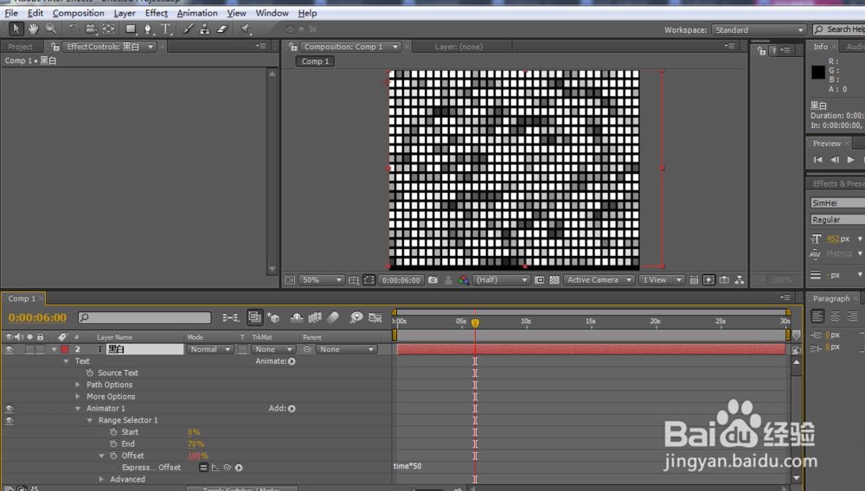Open the Graph Editor icon
865x491 pixels.
pyautogui.click(x=375, y=317)
